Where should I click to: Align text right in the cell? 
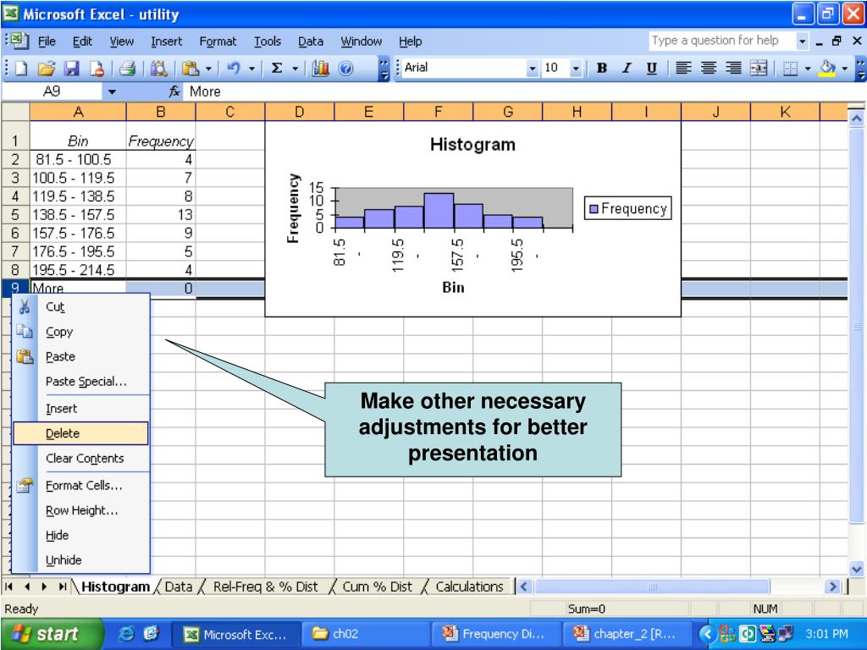point(734,68)
